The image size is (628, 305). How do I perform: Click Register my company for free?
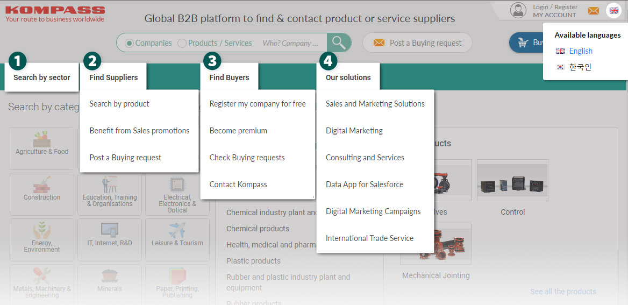(x=258, y=104)
